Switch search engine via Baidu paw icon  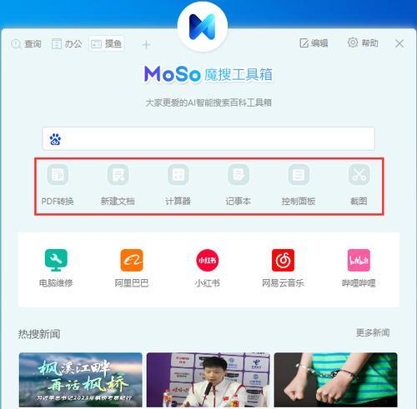coord(55,139)
